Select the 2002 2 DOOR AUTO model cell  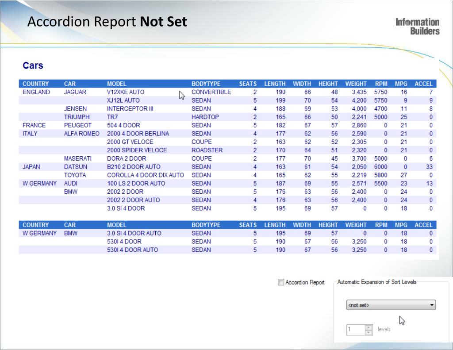tap(134, 200)
